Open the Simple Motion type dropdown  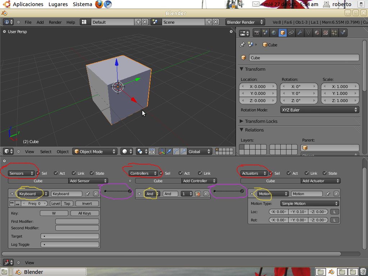tap(310, 203)
